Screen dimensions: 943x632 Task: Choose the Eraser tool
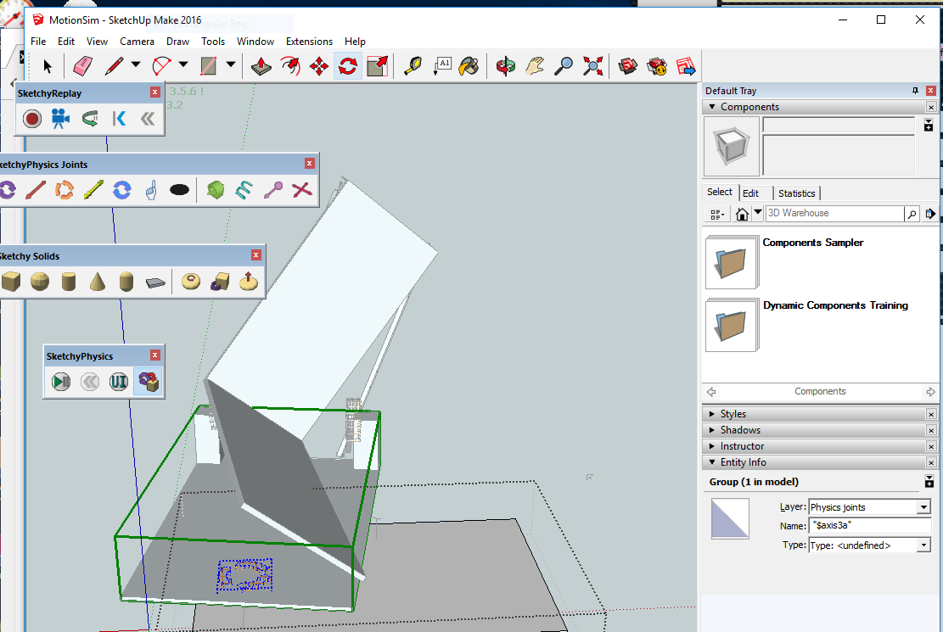[82, 66]
